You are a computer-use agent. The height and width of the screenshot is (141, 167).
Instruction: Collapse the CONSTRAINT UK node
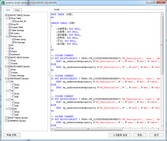[7, 91]
